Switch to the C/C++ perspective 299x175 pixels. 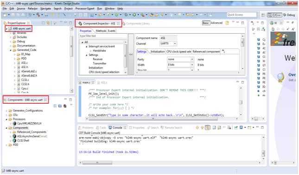point(274,15)
